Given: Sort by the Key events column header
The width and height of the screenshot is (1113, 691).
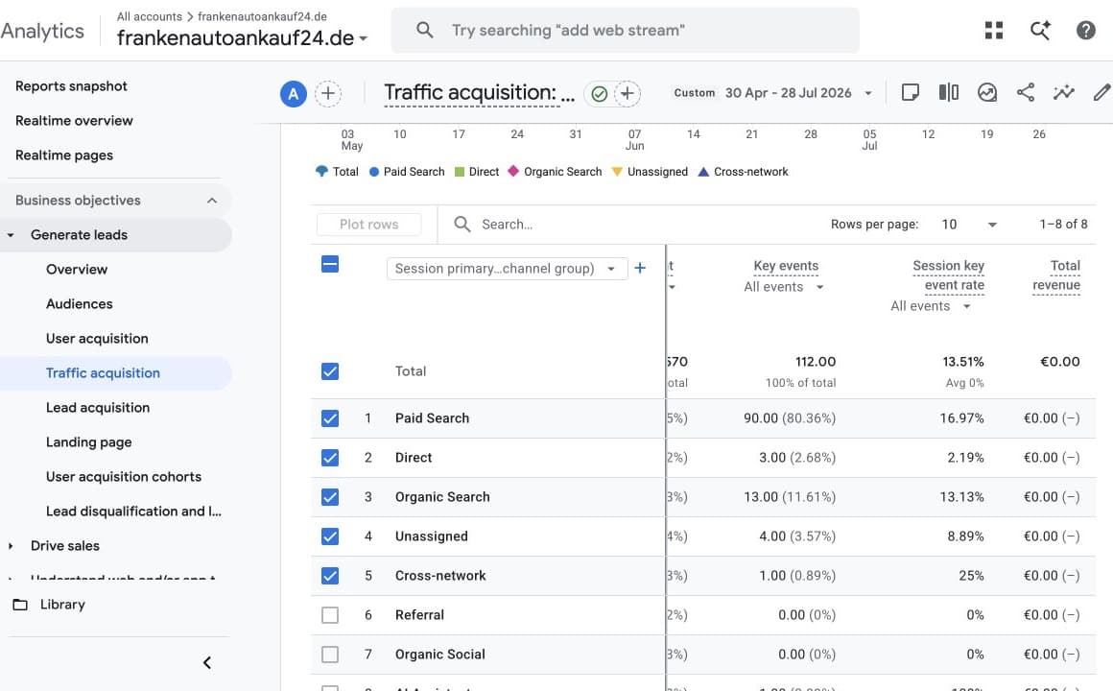Looking at the screenshot, I should [786, 266].
